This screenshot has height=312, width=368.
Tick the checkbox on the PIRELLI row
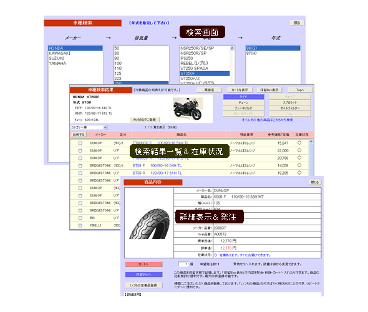pyautogui.click(x=80, y=226)
